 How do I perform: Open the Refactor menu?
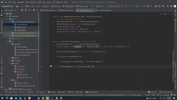point(33,2)
